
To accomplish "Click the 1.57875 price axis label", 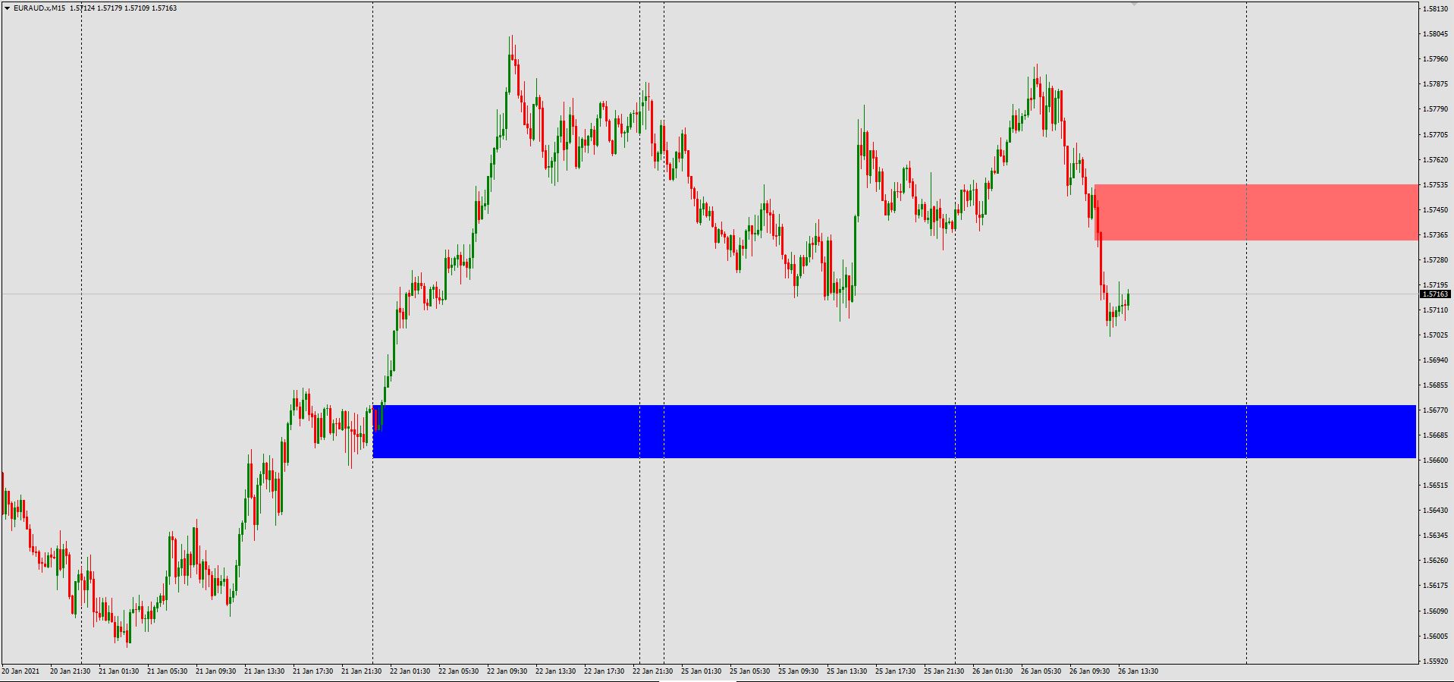I will coord(1436,84).
